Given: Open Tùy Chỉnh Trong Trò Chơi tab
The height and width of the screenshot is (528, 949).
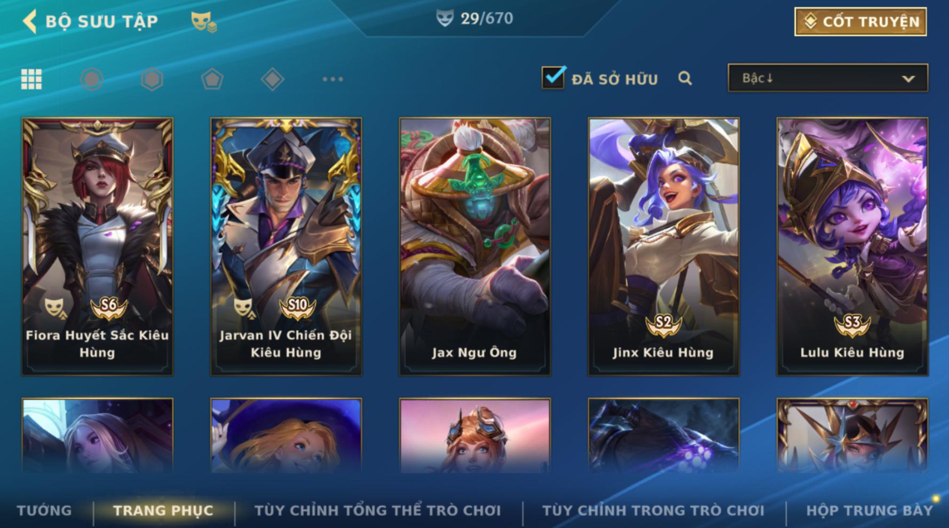Looking at the screenshot, I should coord(653,510).
